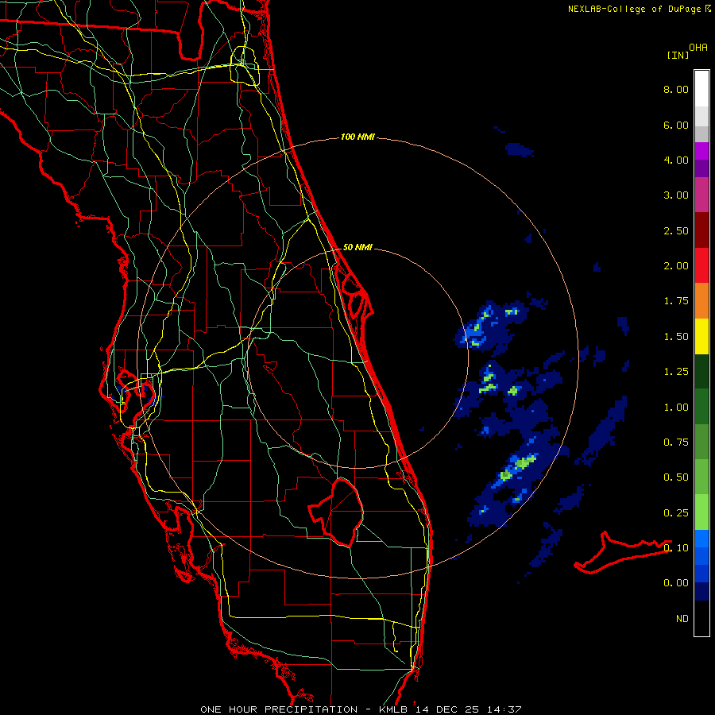Click the orange legend color band
Screen dimensions: 715x715
point(701,301)
